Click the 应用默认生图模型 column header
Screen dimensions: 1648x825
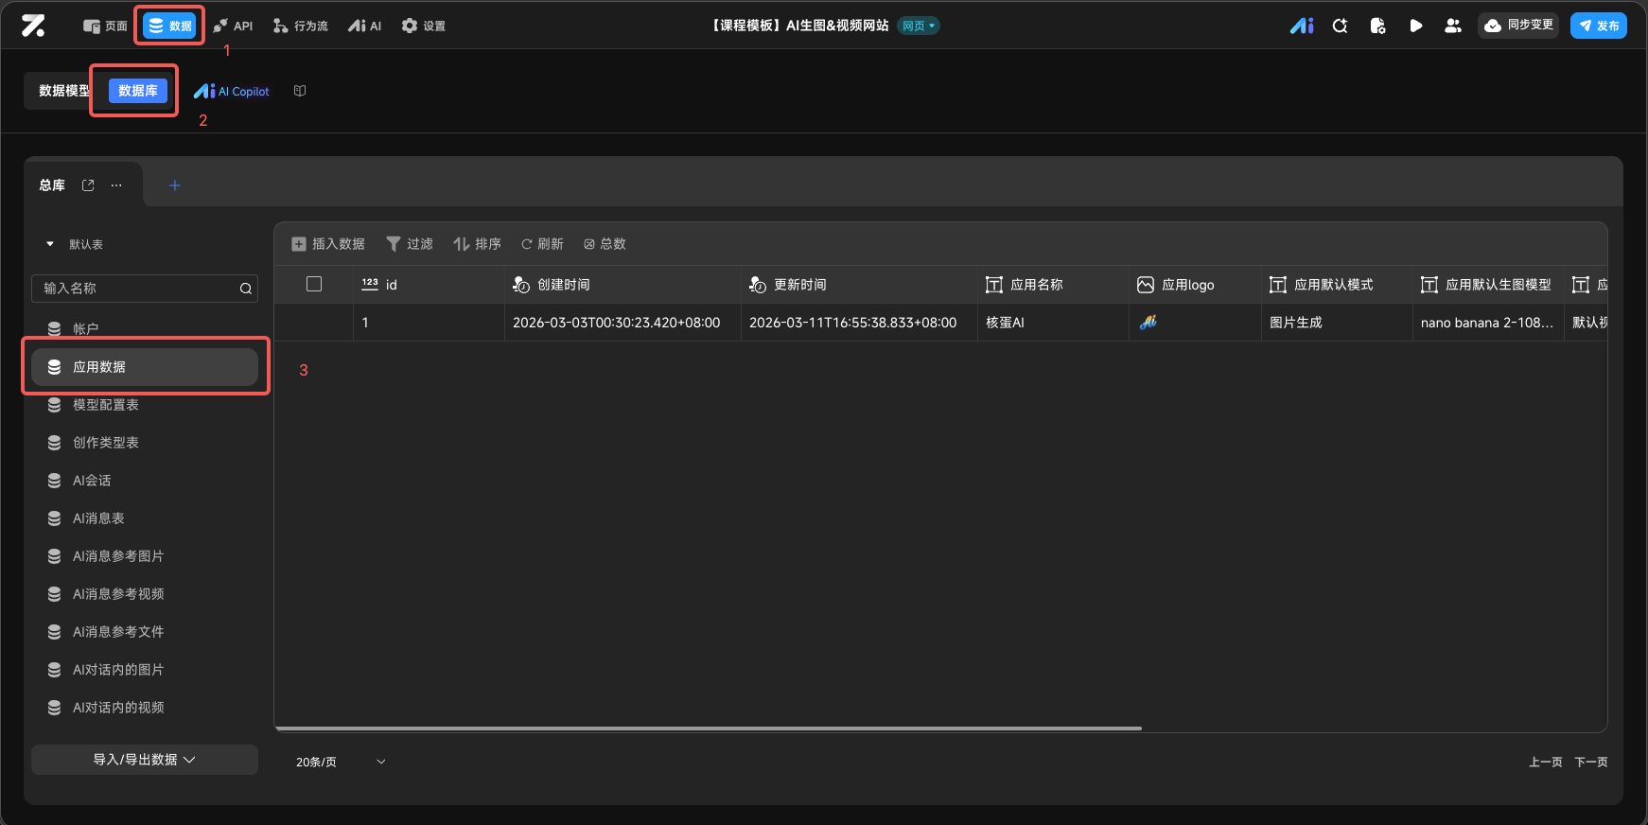[x=1488, y=285]
